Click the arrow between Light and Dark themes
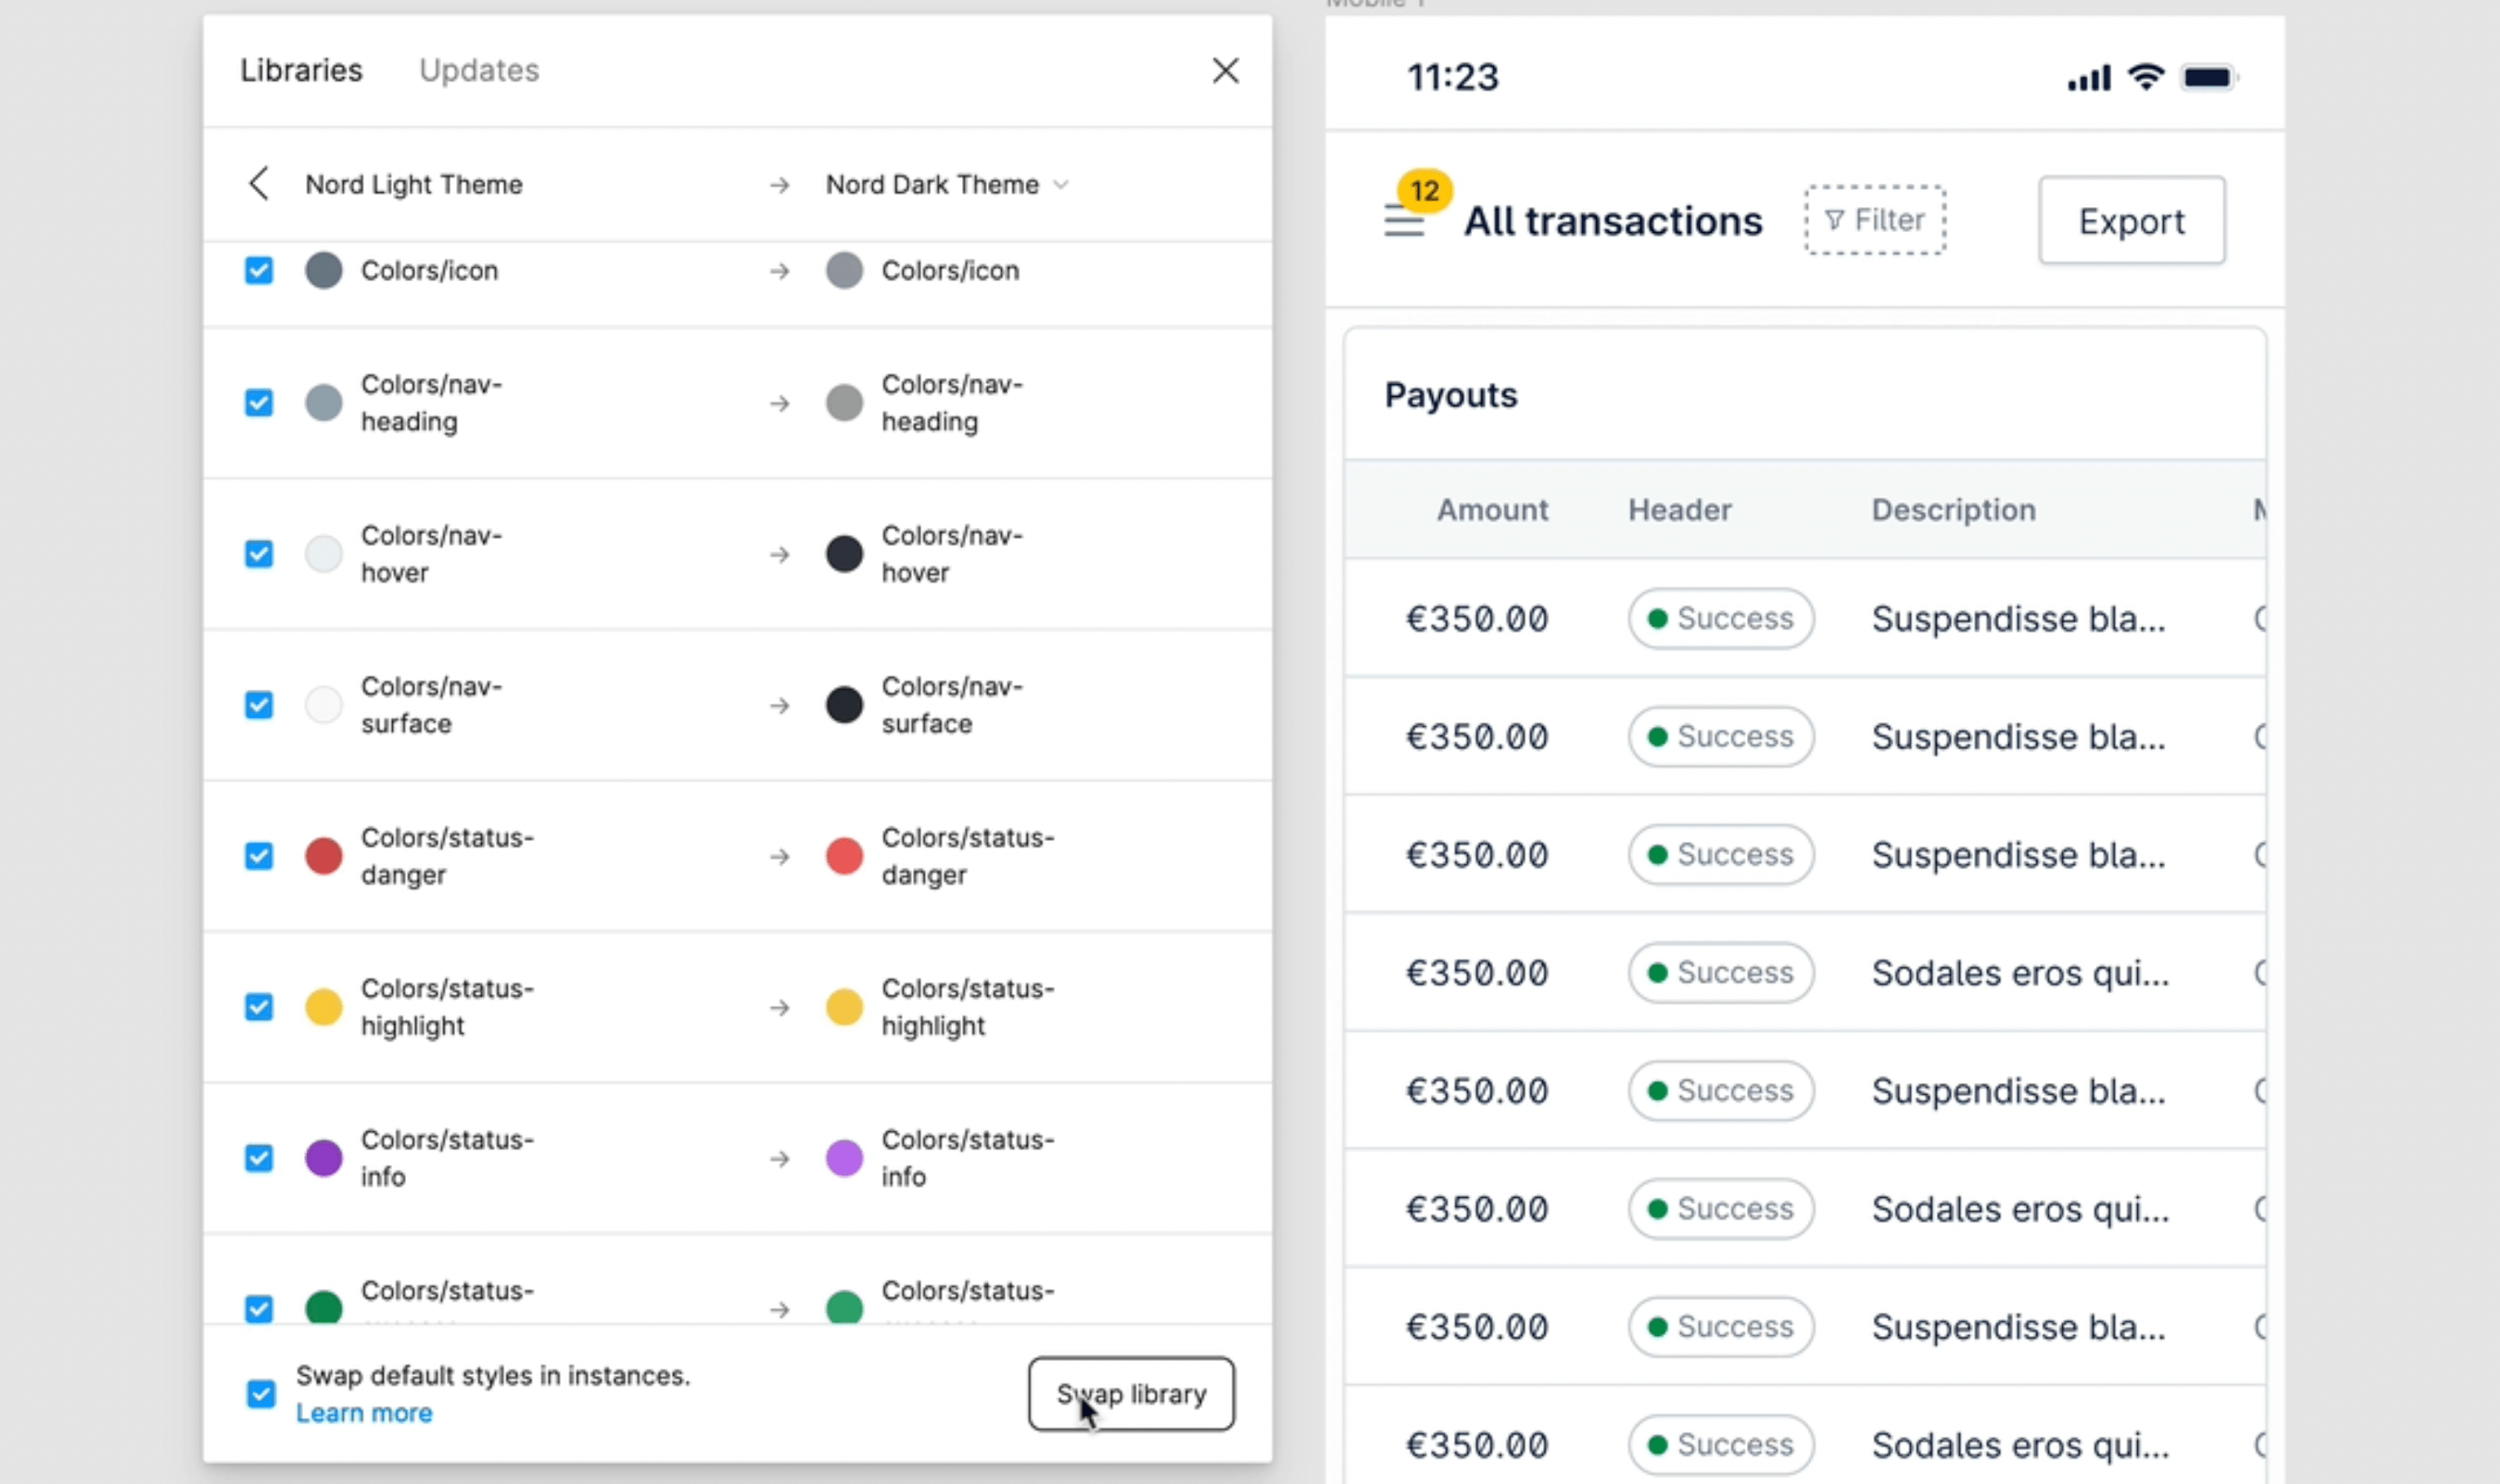2500x1484 pixels. coord(779,185)
